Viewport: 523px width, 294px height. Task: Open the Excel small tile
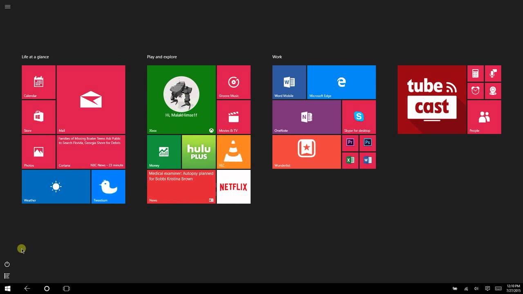(350, 160)
